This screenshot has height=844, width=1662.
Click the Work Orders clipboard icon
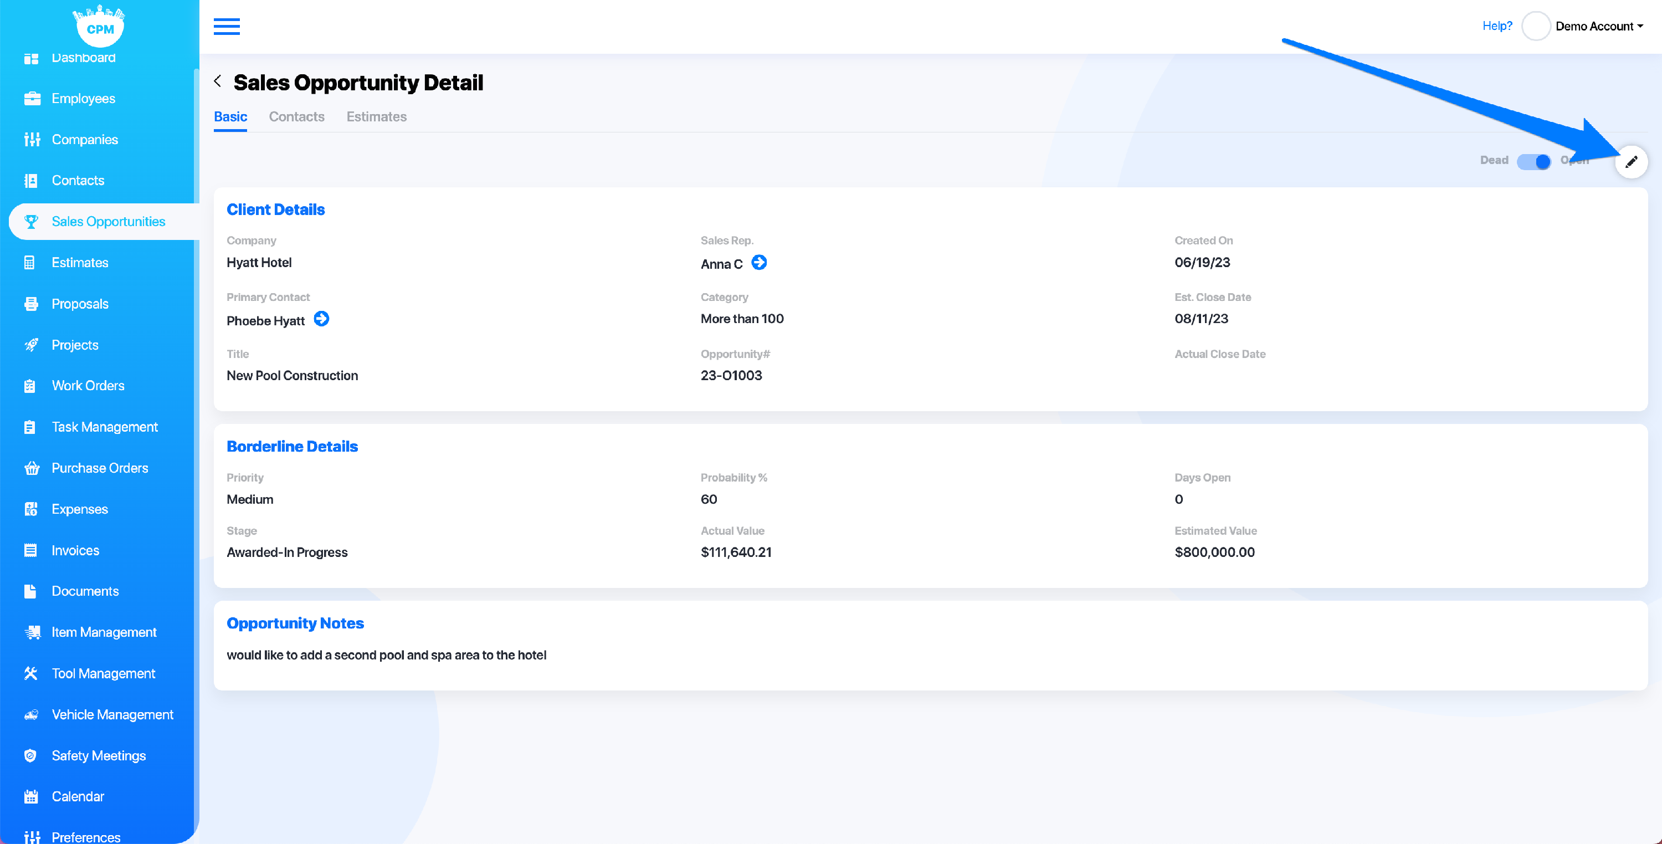point(29,386)
